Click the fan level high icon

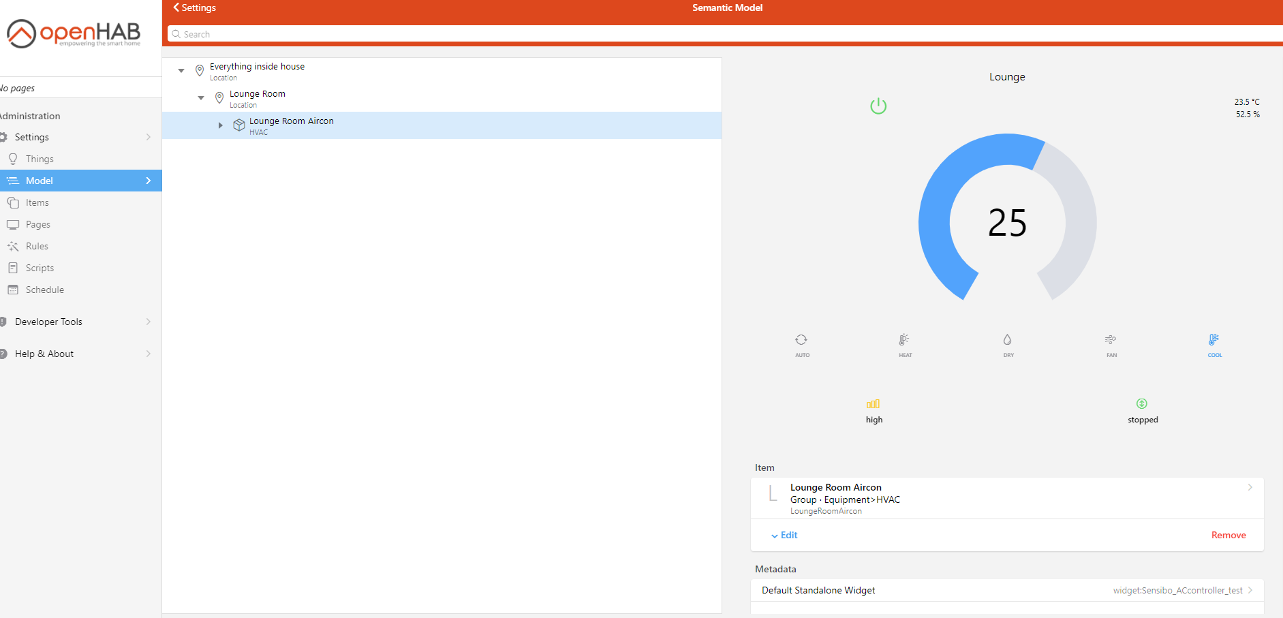click(x=874, y=404)
